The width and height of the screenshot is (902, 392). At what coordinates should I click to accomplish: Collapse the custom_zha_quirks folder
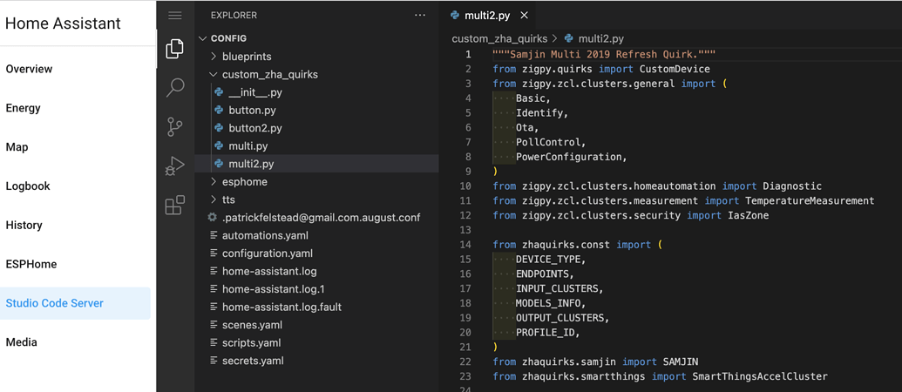214,74
